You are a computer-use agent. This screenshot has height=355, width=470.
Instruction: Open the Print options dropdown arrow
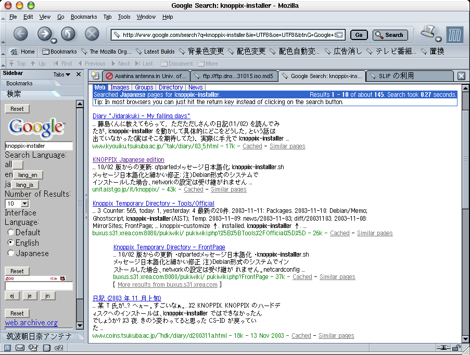(438, 39)
